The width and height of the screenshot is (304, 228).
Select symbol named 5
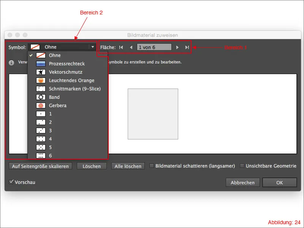[x=68, y=147]
